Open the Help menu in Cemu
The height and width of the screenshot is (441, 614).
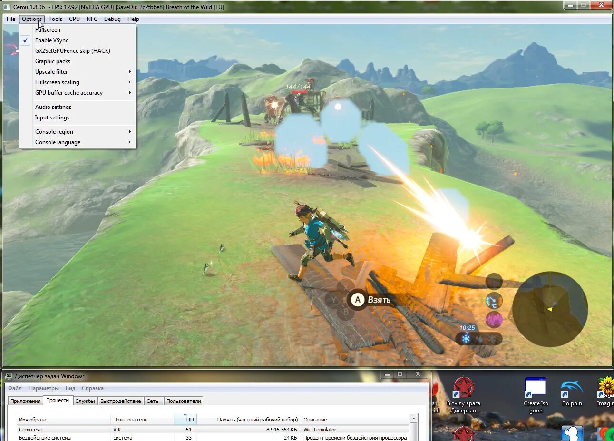[133, 19]
